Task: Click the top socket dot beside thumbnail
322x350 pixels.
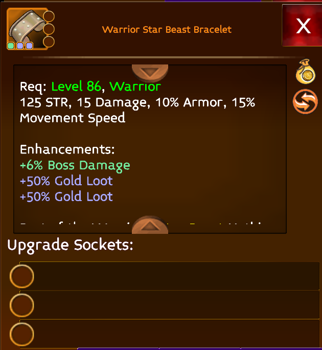Action: pyautogui.click(x=49, y=16)
